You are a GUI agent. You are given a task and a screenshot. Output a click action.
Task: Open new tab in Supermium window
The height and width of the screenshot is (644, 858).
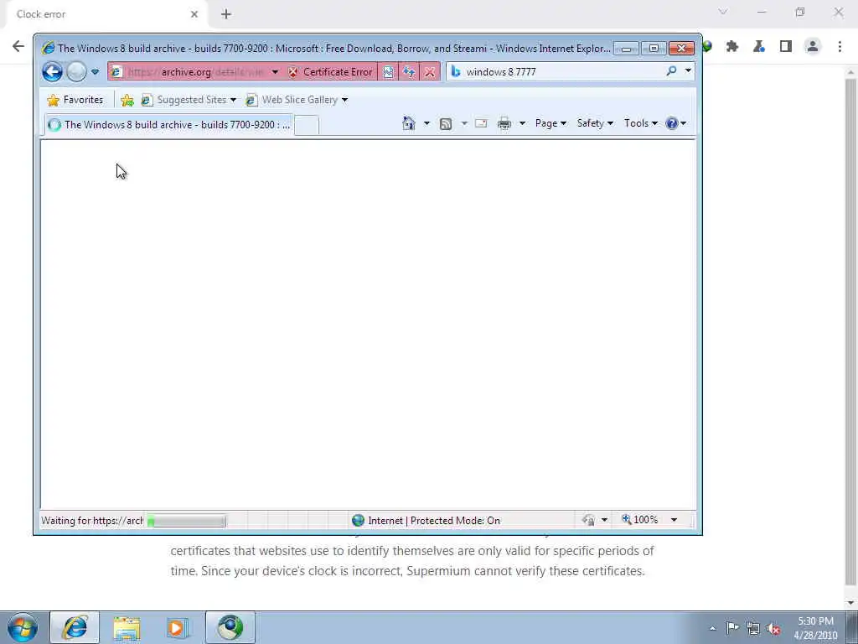226,14
